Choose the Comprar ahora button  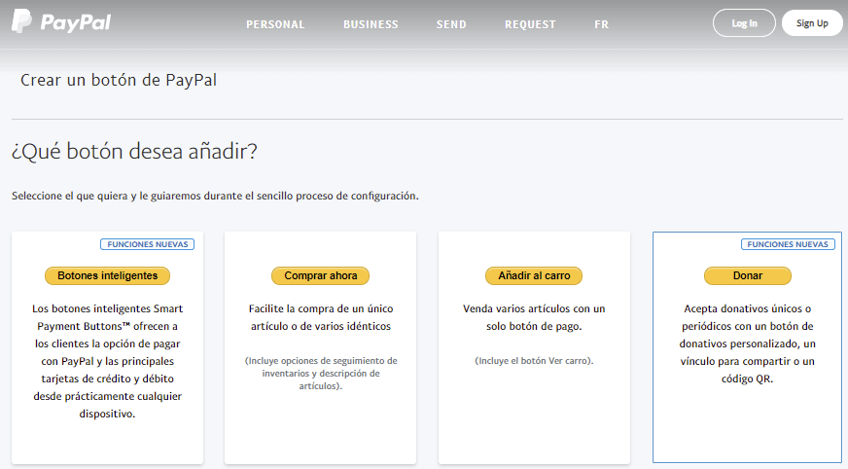point(320,275)
